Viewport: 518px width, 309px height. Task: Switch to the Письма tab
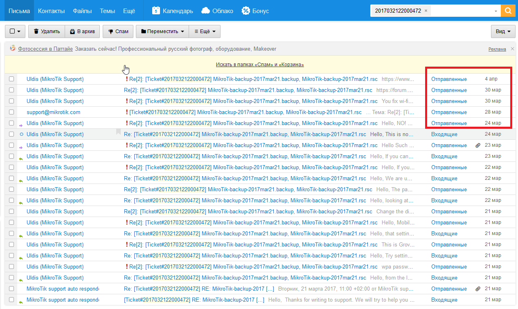tap(19, 11)
